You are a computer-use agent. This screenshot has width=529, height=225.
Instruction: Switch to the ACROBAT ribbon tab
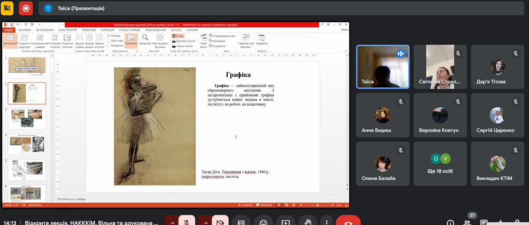(192, 30)
